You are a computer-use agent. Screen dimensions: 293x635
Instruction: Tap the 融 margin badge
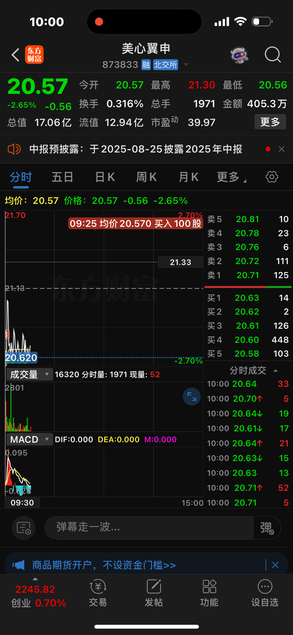pos(146,65)
